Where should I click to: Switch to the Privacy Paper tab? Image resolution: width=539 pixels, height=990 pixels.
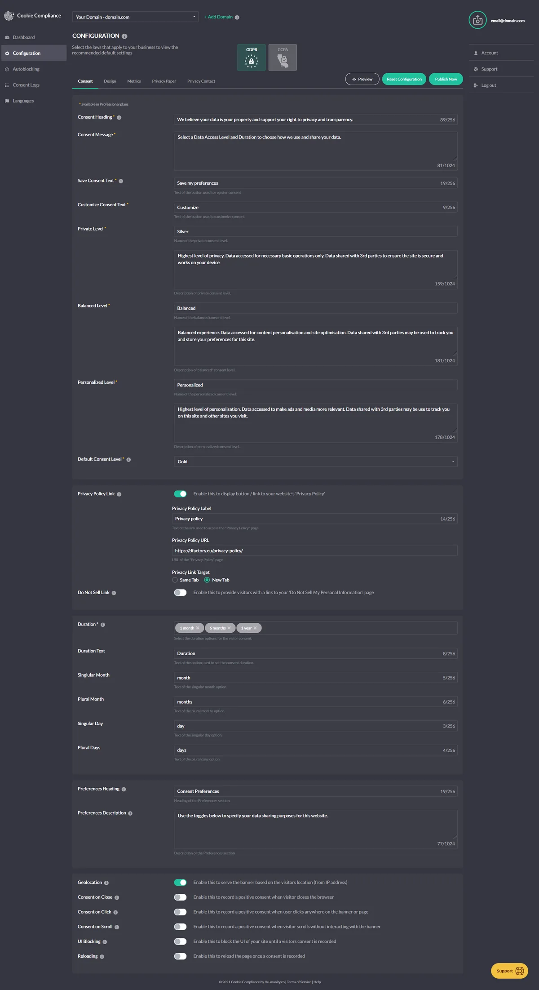[164, 81]
